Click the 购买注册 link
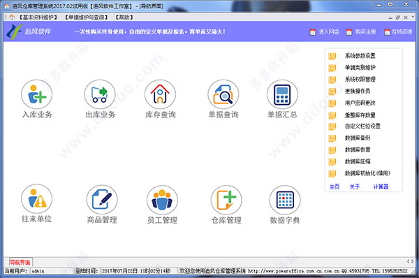This screenshot has height=278, width=419. pos(365,32)
